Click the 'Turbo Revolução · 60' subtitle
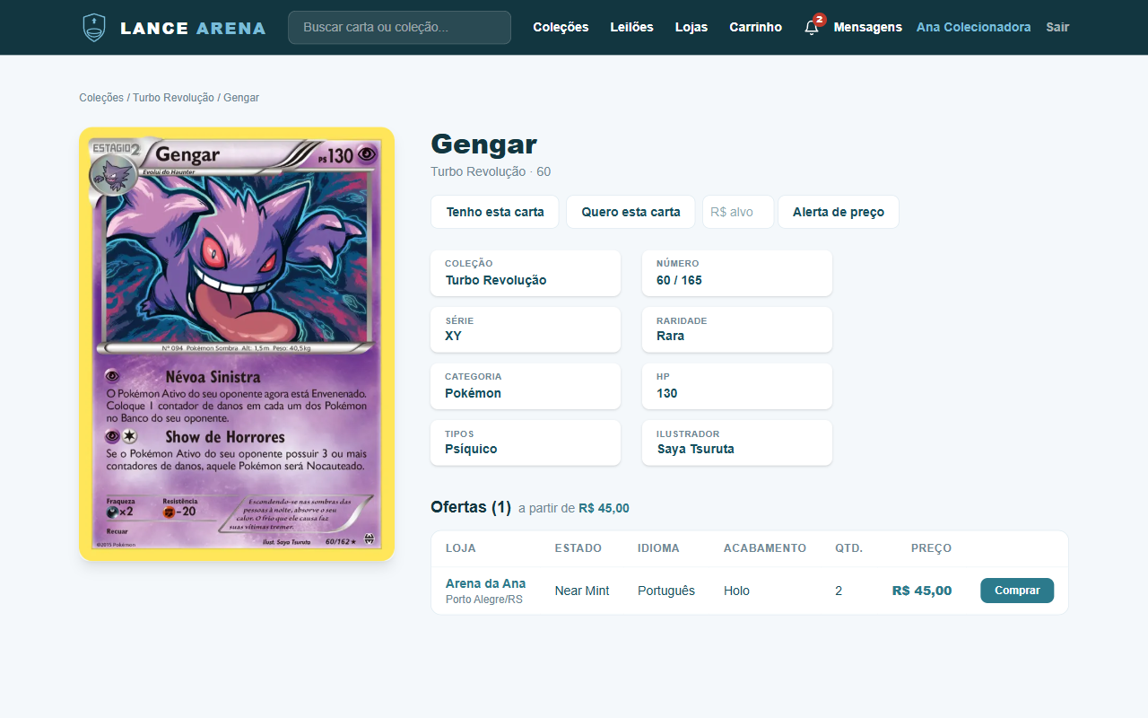 (x=491, y=171)
